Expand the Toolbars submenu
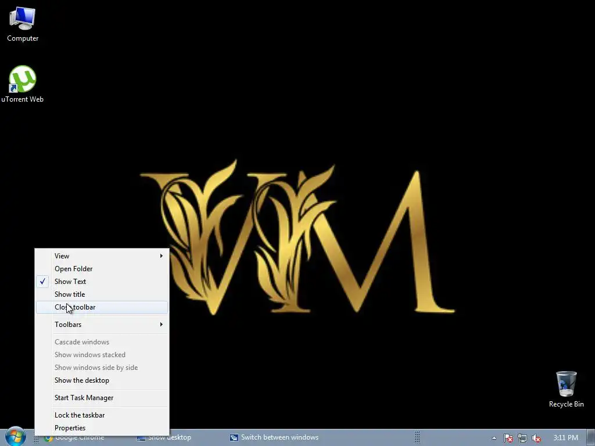 coord(102,325)
